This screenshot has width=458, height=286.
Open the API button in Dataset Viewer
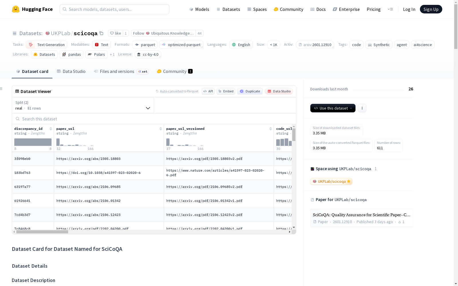[208, 91]
